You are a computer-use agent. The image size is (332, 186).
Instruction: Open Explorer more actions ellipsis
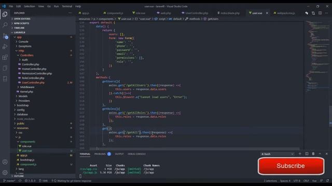pos(70,13)
